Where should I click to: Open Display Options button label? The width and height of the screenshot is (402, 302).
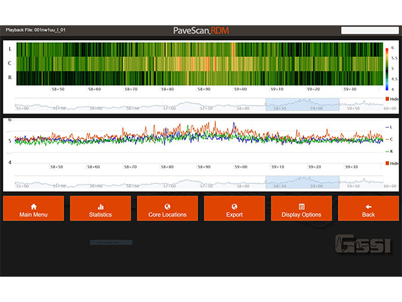click(x=301, y=215)
